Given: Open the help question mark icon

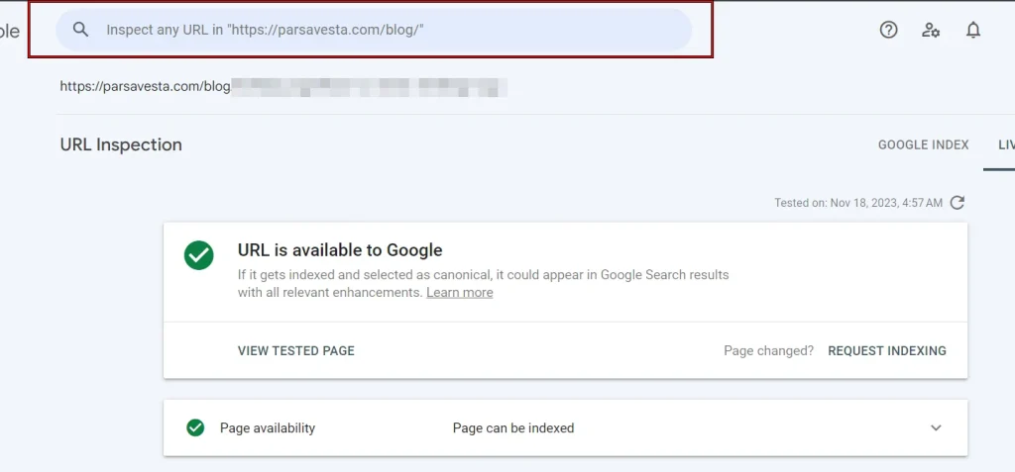Looking at the screenshot, I should (x=889, y=30).
